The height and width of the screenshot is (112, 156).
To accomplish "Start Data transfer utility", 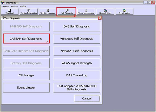I will tap(124, 12).
